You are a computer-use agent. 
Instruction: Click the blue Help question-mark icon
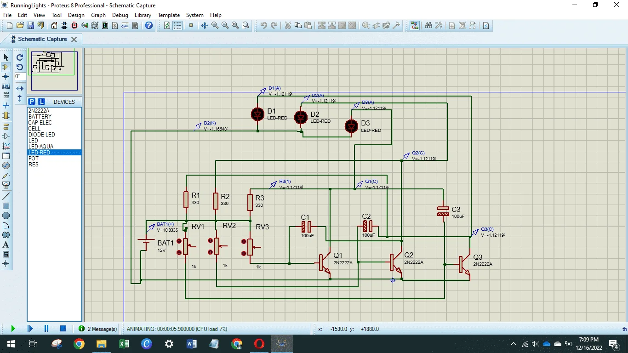coord(149,25)
